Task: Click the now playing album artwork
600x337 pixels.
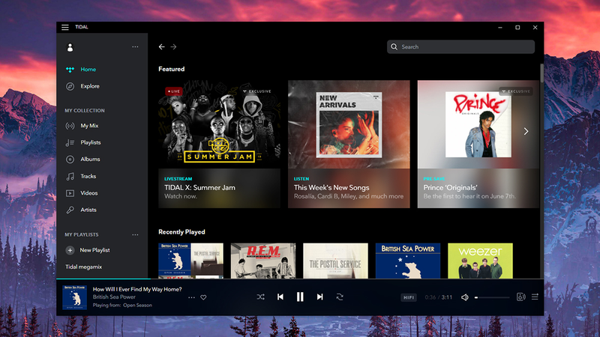Action: pyautogui.click(x=74, y=297)
